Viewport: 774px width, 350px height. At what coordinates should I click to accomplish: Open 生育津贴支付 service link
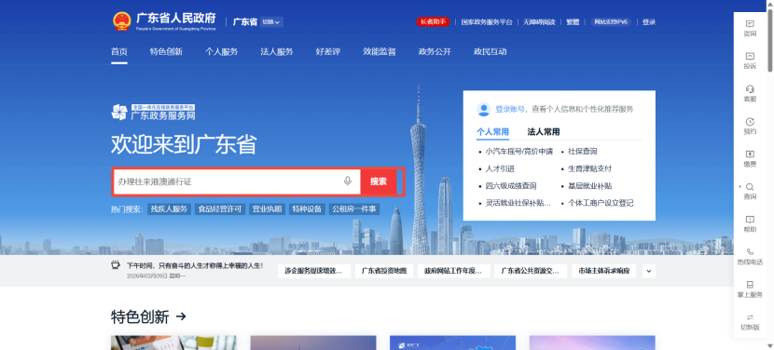point(590,168)
